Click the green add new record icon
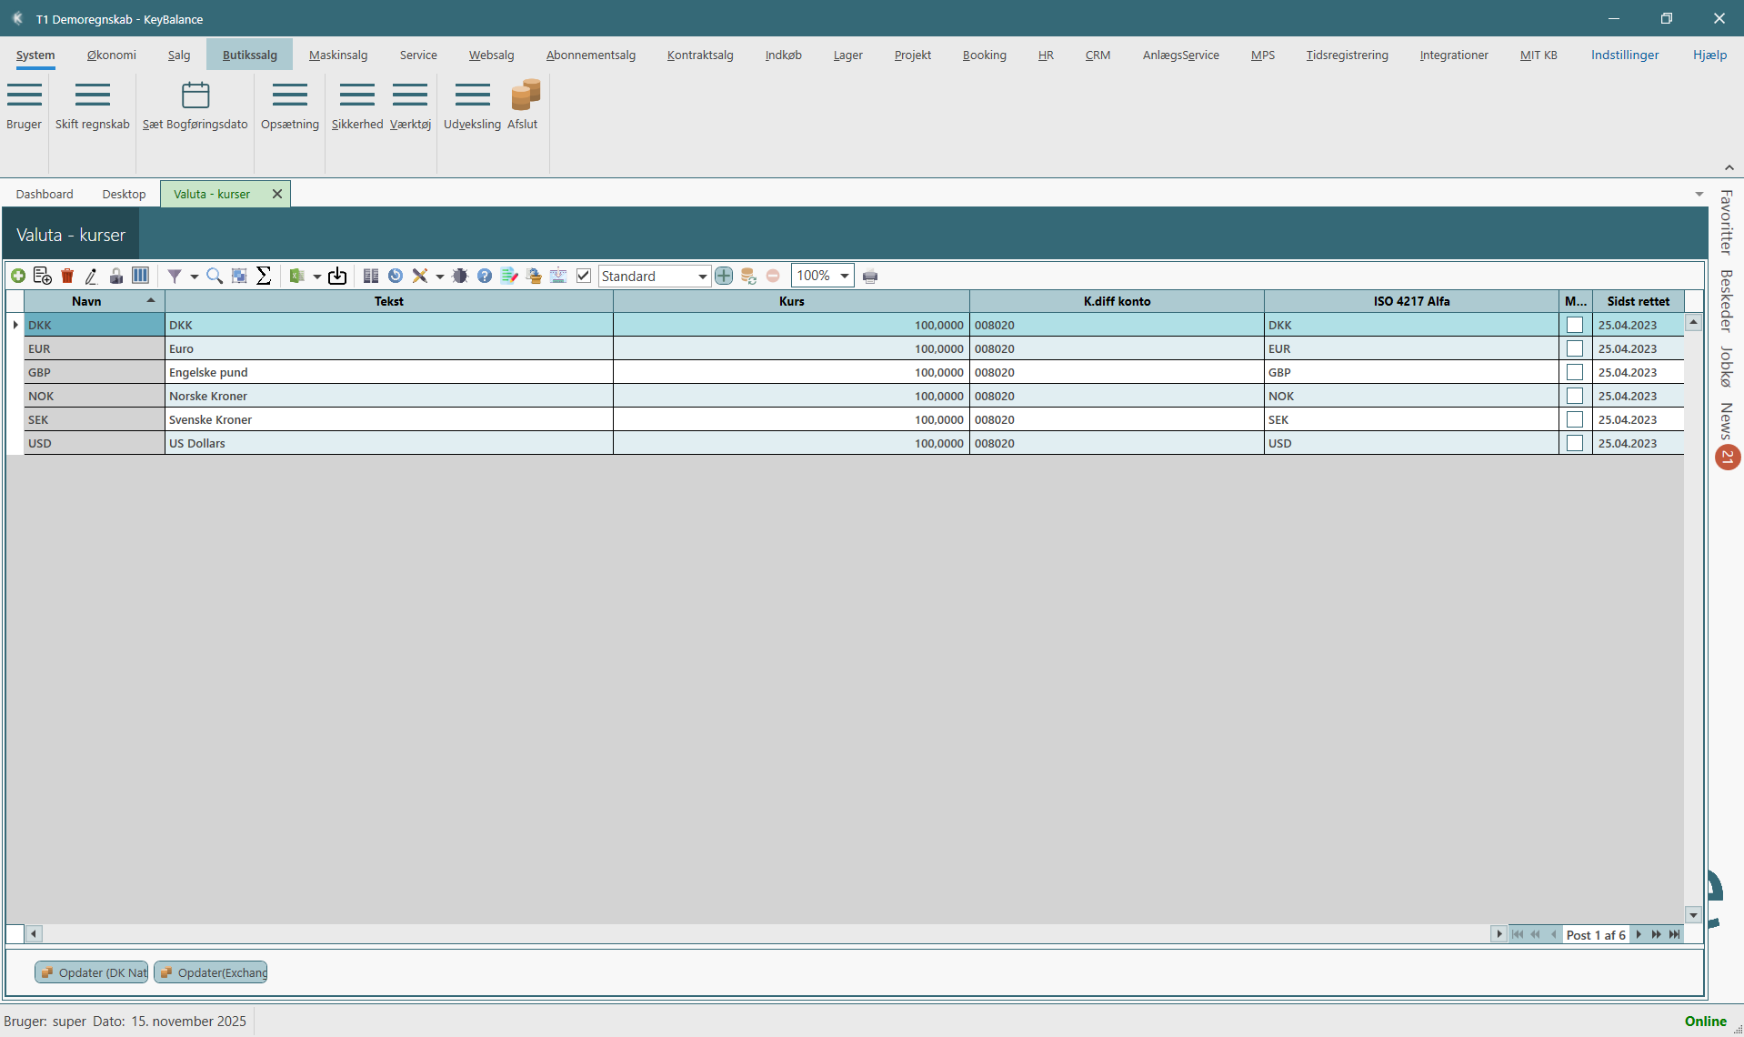The width and height of the screenshot is (1744, 1037). pyautogui.click(x=18, y=276)
